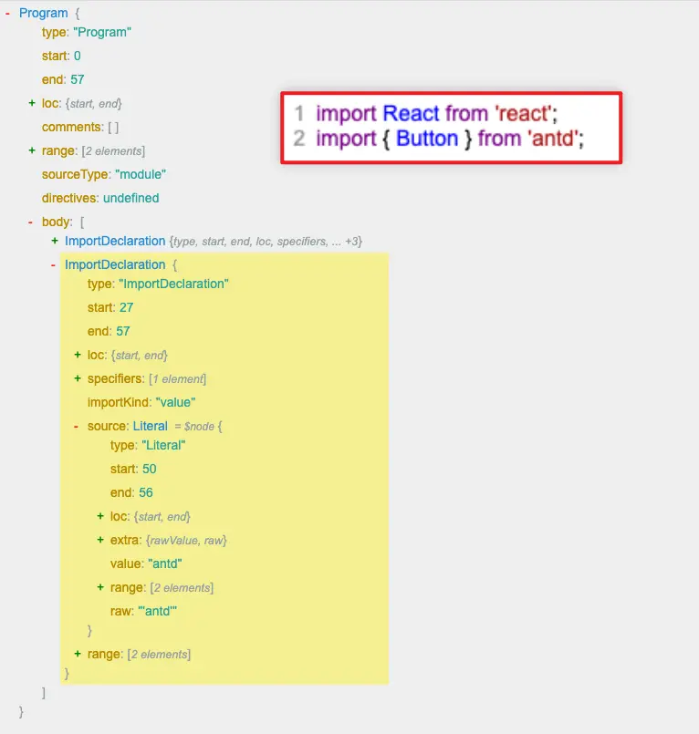Click the importKind "value" entry
Image resolution: width=699 pixels, height=734 pixels.
(141, 403)
